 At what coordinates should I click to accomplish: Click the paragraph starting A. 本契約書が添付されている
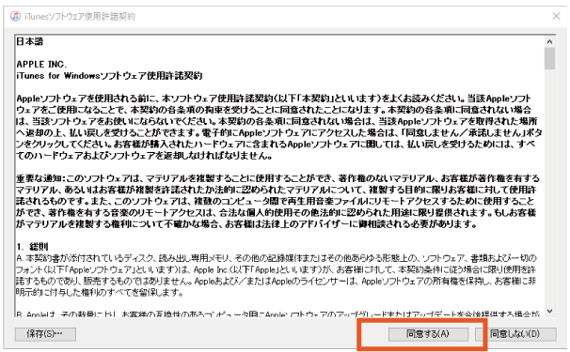[x=277, y=275]
